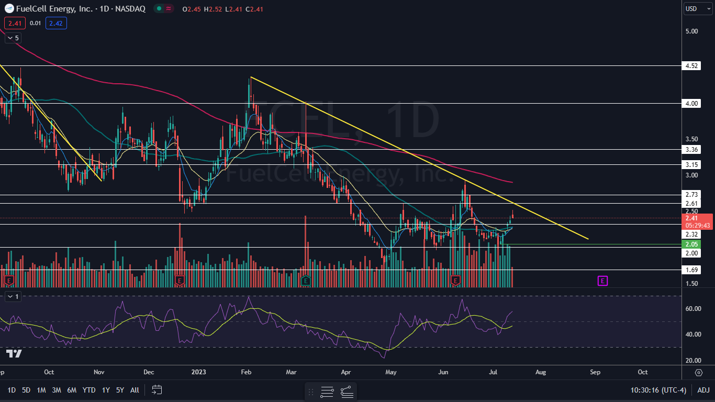Switch to the YTD time range

[89, 390]
